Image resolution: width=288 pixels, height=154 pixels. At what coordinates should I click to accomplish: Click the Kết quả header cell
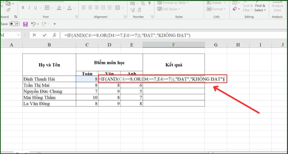coord(174,65)
